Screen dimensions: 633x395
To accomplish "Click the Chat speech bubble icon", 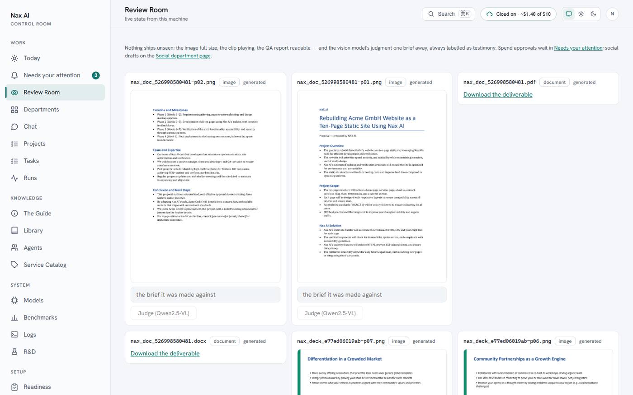I will click(x=14, y=127).
